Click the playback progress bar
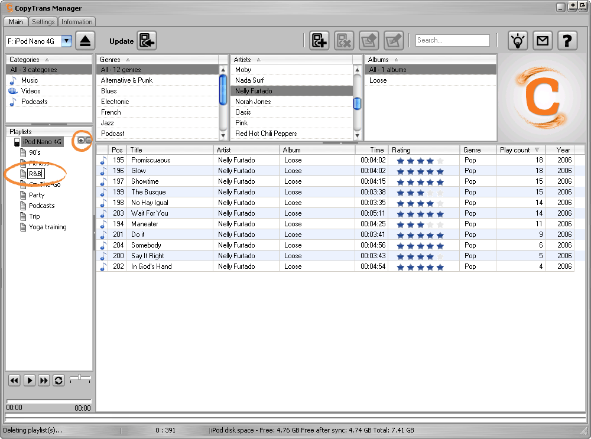Image resolution: width=591 pixels, height=439 pixels. click(49, 401)
